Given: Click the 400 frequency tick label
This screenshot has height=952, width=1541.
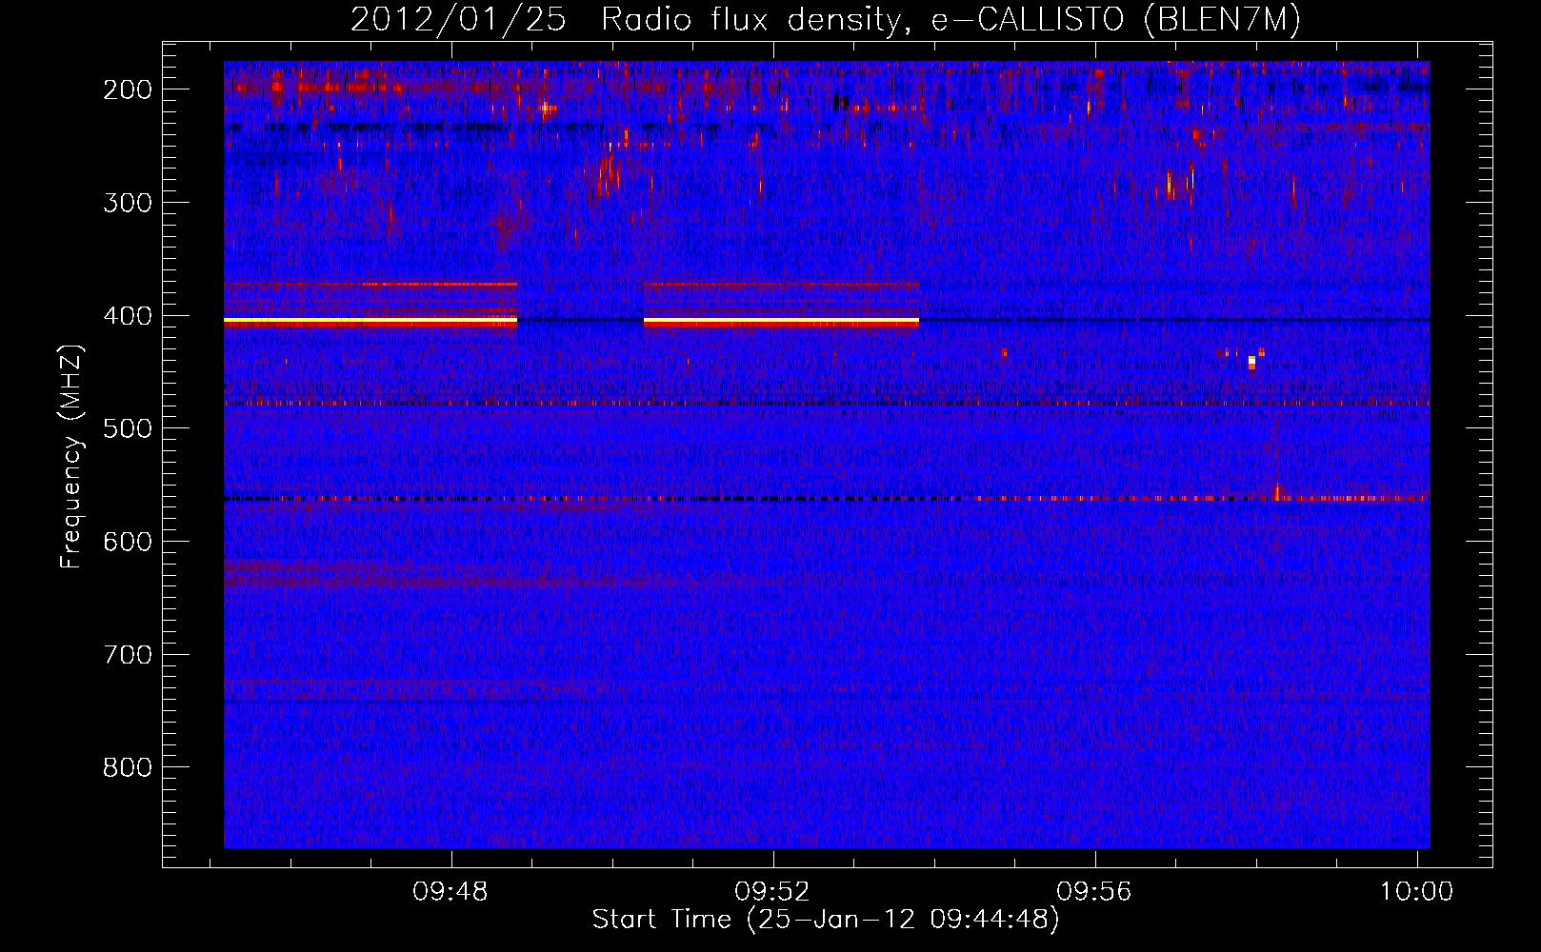Looking at the screenshot, I should [x=128, y=316].
